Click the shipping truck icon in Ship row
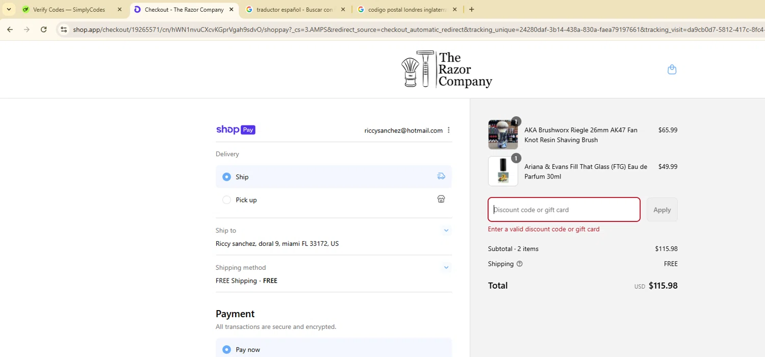Screen dimensions: 765x357 (441, 176)
